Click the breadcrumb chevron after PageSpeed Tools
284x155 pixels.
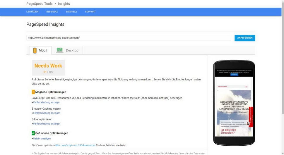pyautogui.click(x=55, y=4)
